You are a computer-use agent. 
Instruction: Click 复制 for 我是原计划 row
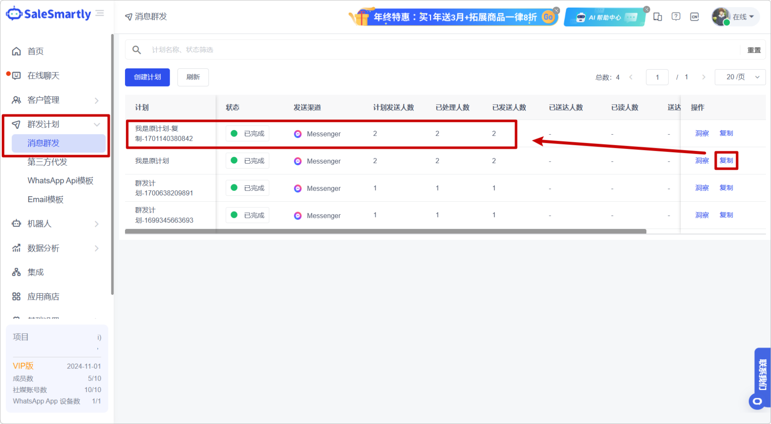[x=726, y=161]
